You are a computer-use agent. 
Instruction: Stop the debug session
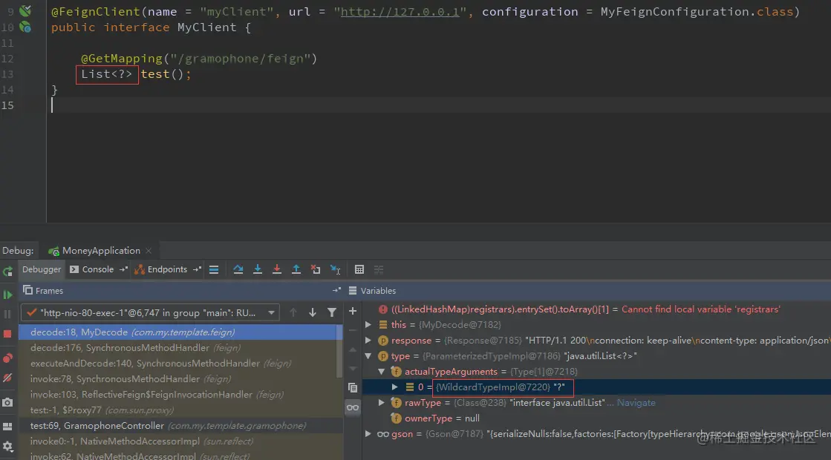pyautogui.click(x=7, y=334)
